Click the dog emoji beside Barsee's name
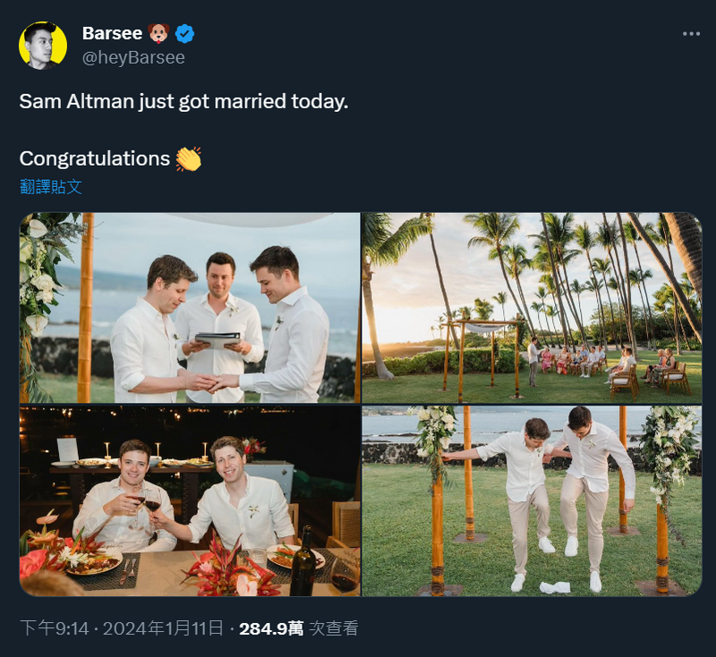The height and width of the screenshot is (657, 716). (x=159, y=34)
